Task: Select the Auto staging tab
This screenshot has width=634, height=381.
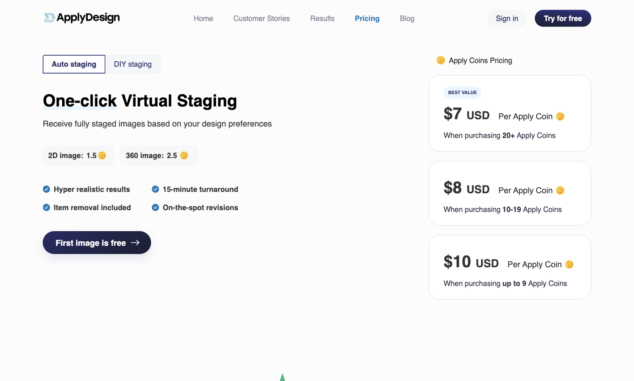Action: 74,64
